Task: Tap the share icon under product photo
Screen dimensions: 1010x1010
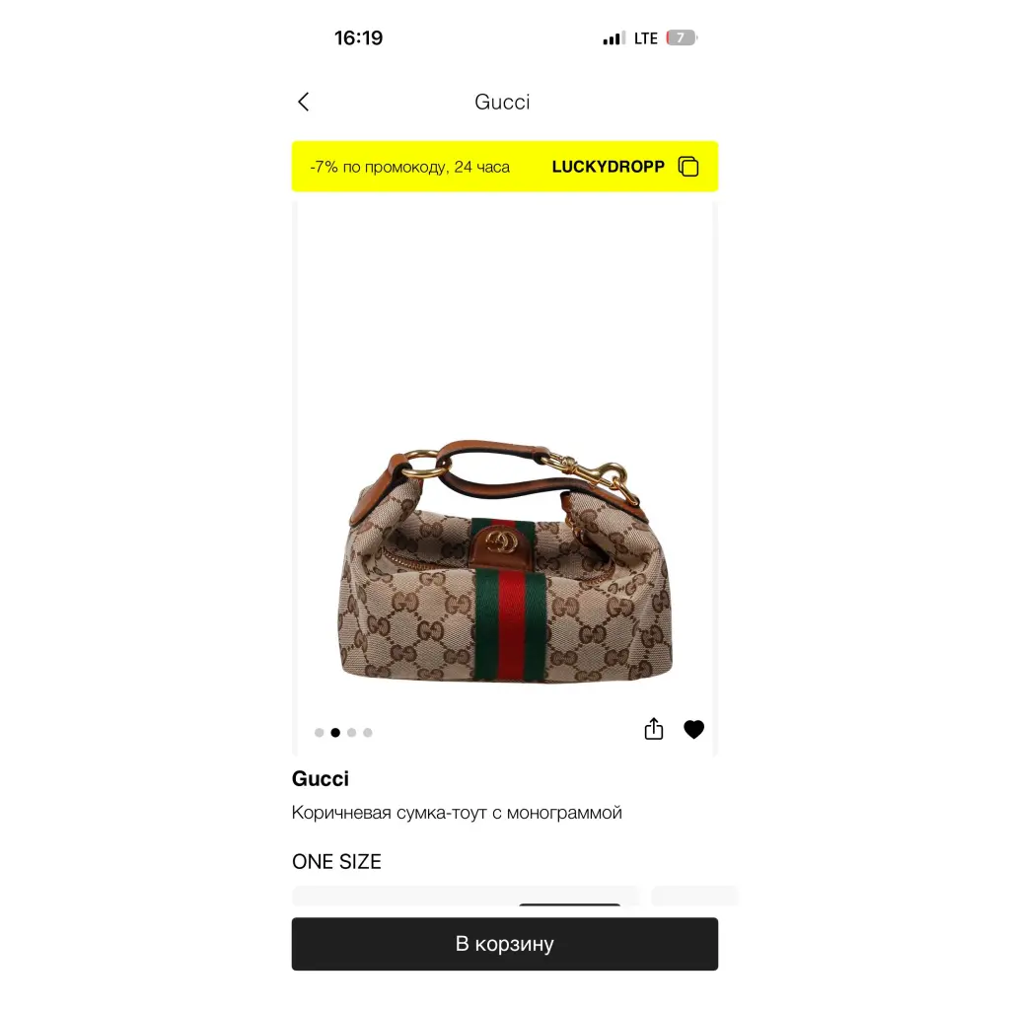Action: [x=653, y=729]
